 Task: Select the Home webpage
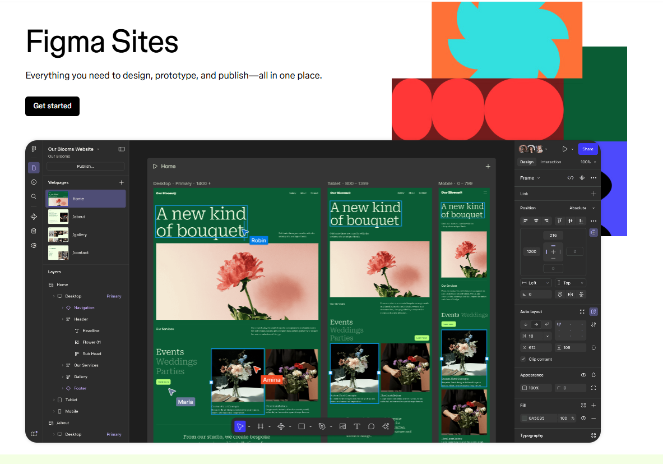coord(86,199)
